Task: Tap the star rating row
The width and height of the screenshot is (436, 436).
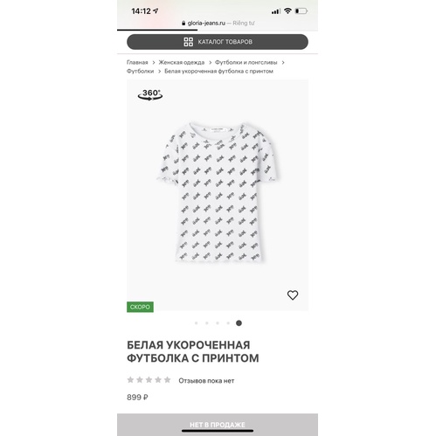Action: (149, 380)
